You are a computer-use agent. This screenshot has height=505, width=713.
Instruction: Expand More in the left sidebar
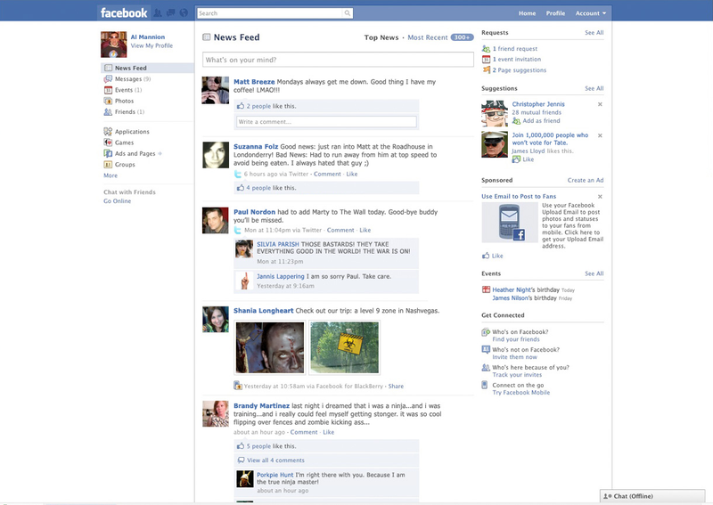pos(111,175)
